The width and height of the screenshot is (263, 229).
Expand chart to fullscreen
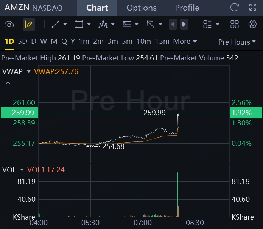click(253, 8)
